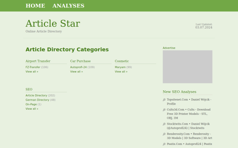This screenshot has width=238, height=148.
Task: View all under Airport Transfer
Action: point(32,71)
